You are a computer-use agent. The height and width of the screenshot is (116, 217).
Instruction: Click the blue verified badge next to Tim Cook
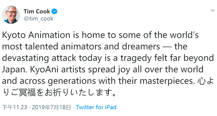coord(54,12)
